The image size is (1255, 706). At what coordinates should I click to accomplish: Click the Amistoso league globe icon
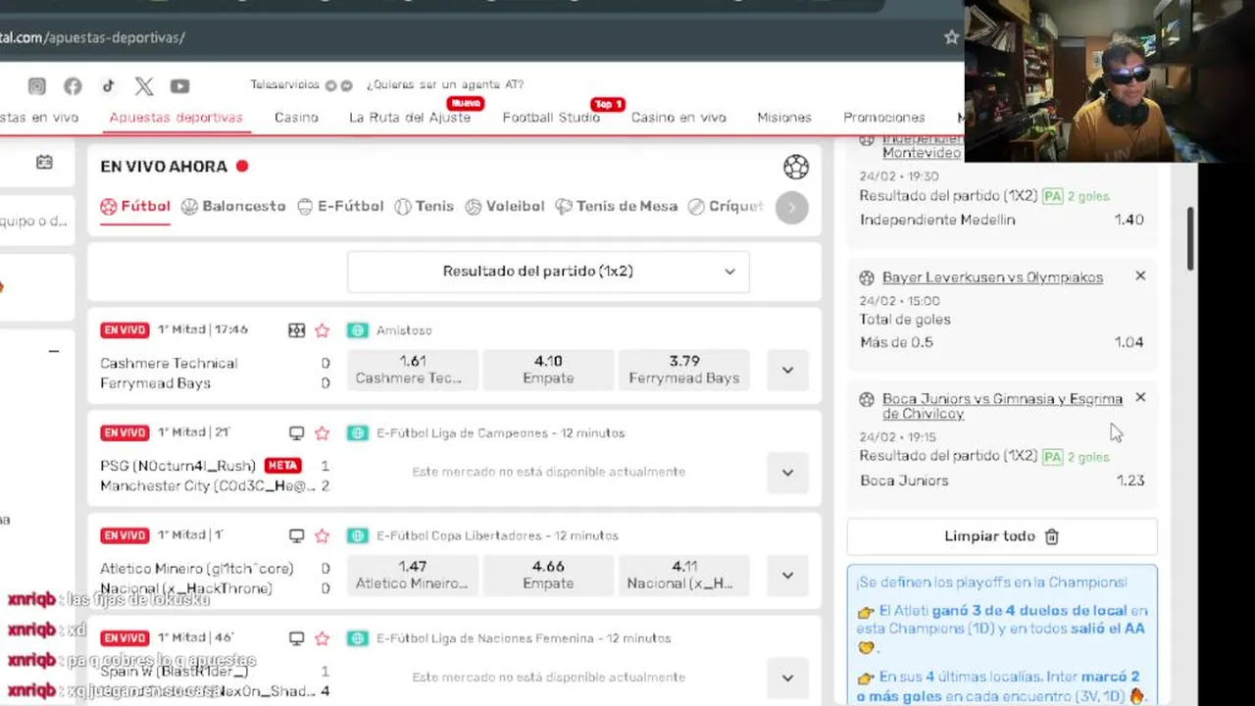358,330
